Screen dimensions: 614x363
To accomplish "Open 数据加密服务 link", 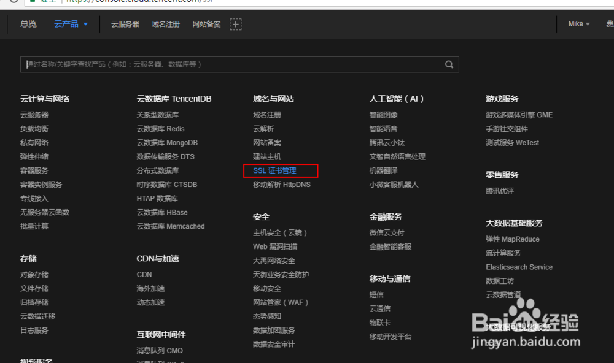I will point(274,330).
